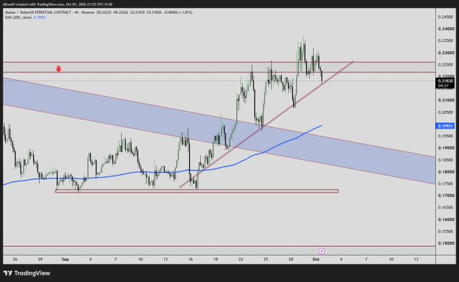Click the 19 date label on time axis

click(216, 259)
